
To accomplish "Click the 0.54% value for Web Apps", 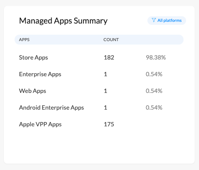I will pos(154,91).
